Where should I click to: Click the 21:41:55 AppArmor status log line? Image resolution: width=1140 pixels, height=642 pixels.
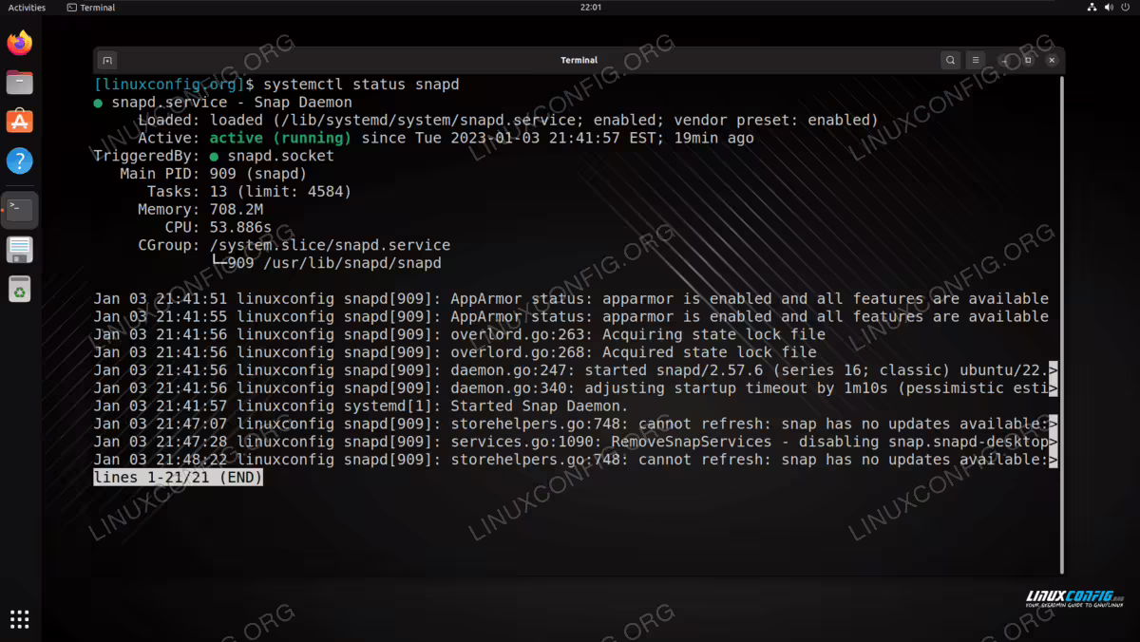571,317
